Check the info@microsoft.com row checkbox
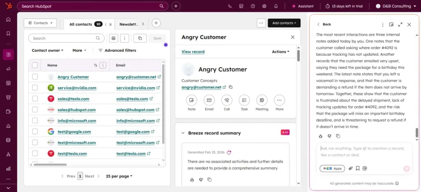 [35, 121]
